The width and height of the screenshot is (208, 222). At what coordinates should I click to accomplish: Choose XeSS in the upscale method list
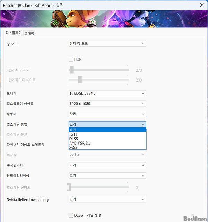pyautogui.click(x=107, y=148)
